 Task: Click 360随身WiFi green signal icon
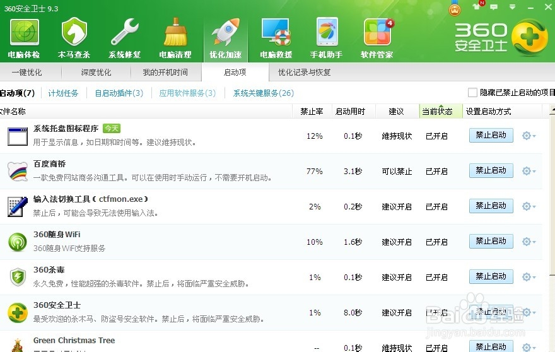[18, 242]
